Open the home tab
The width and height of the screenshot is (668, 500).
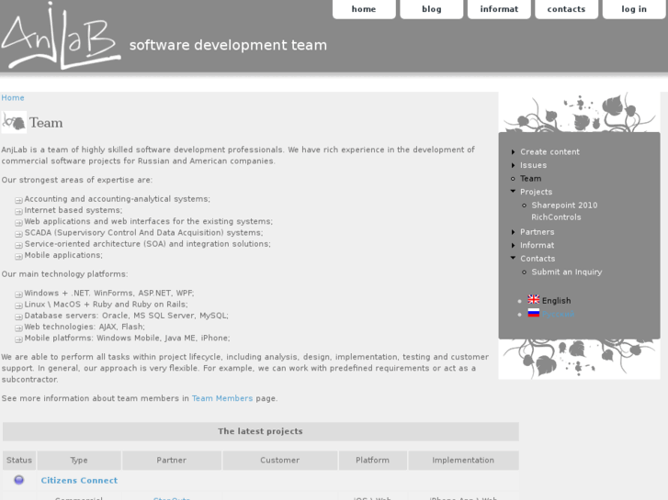[364, 9]
